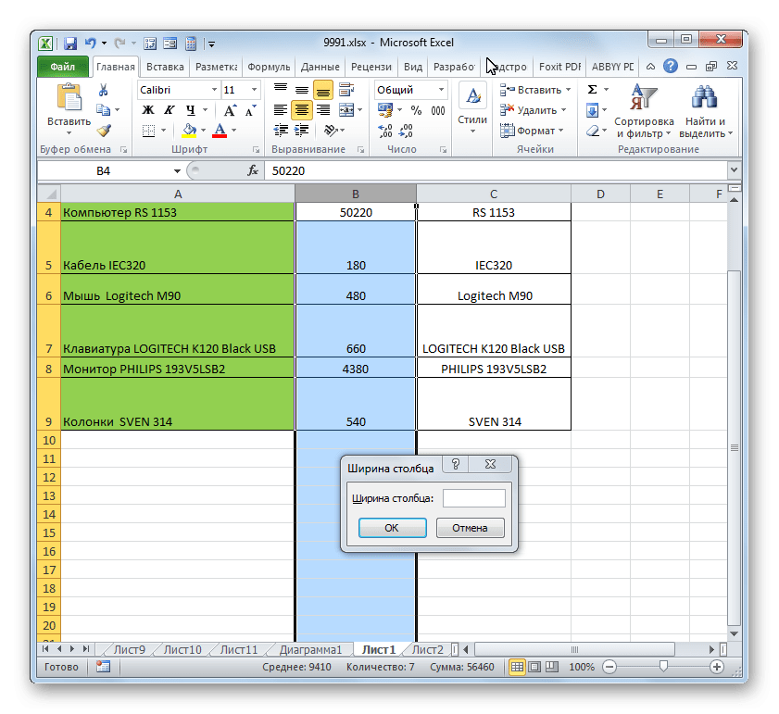Click OK in the Ширина столбца dialog
Image resolution: width=779 pixels, height=714 pixels.
392,528
